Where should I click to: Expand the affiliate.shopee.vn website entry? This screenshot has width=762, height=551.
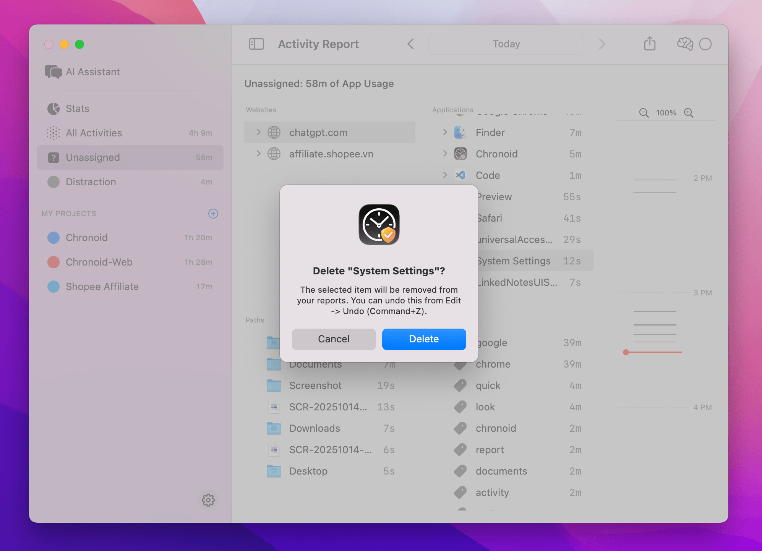click(x=259, y=154)
